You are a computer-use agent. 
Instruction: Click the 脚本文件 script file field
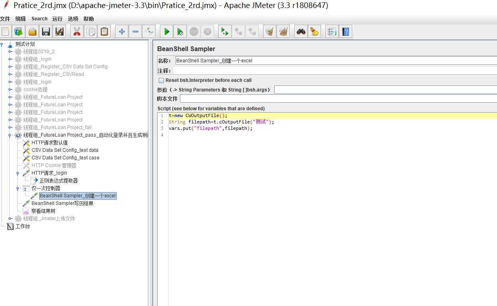[x=338, y=99]
